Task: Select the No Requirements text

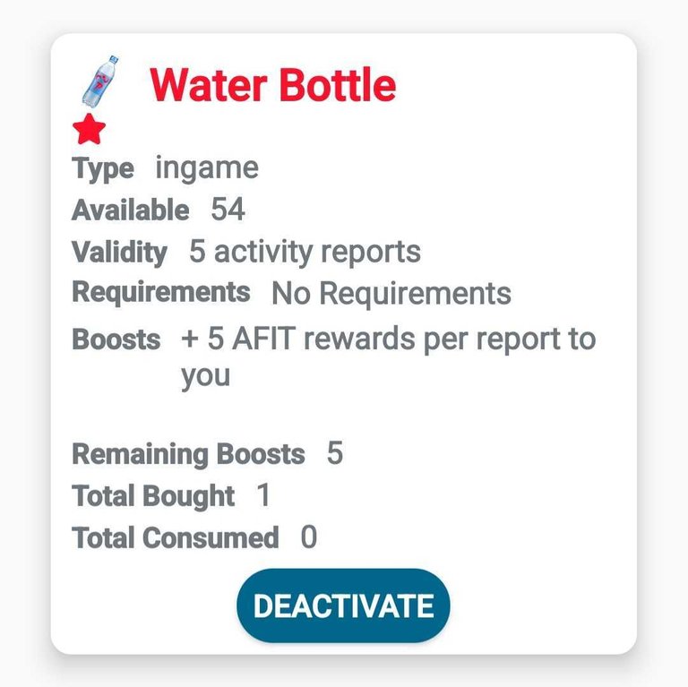Action: (x=391, y=293)
